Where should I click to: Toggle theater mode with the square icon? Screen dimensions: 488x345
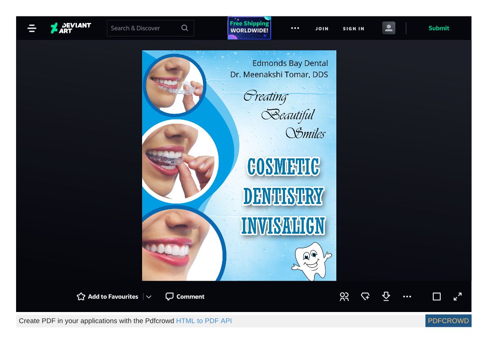coord(437,297)
